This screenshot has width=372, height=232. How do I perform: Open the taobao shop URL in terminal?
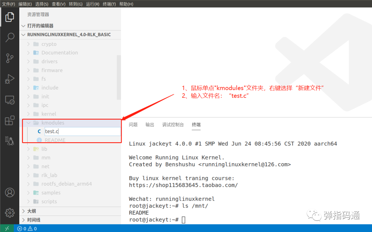click(x=183, y=185)
